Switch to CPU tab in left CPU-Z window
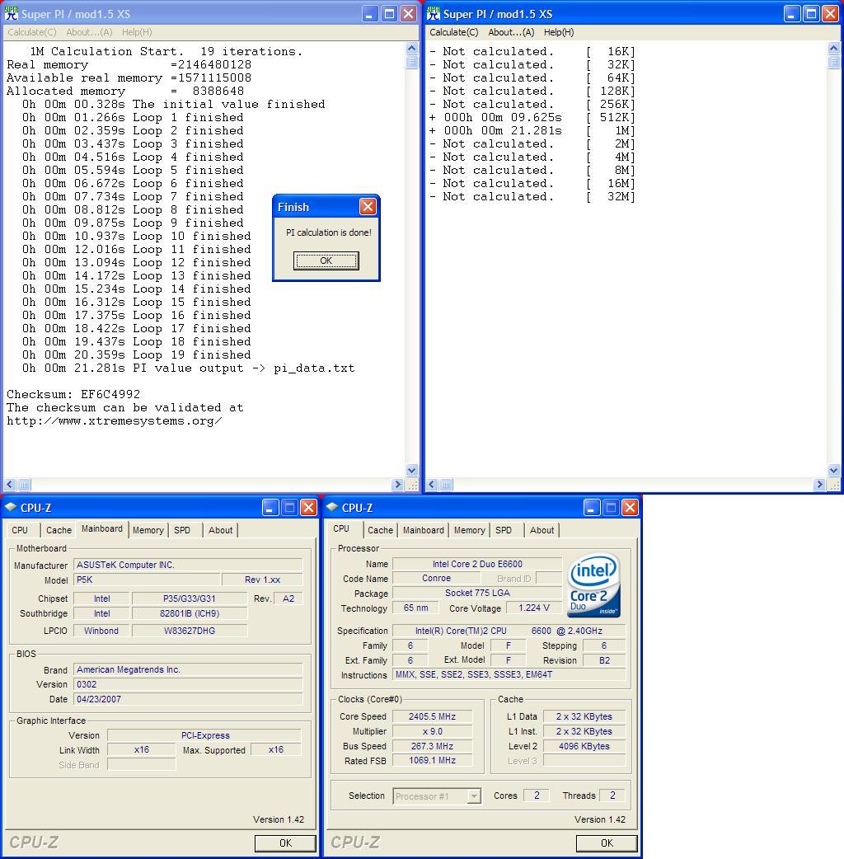This screenshot has height=859, width=844. tap(20, 530)
